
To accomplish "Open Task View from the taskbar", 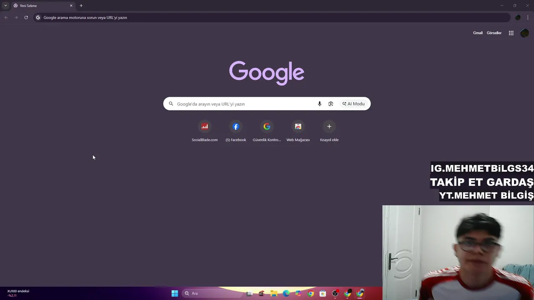I will coord(249,293).
